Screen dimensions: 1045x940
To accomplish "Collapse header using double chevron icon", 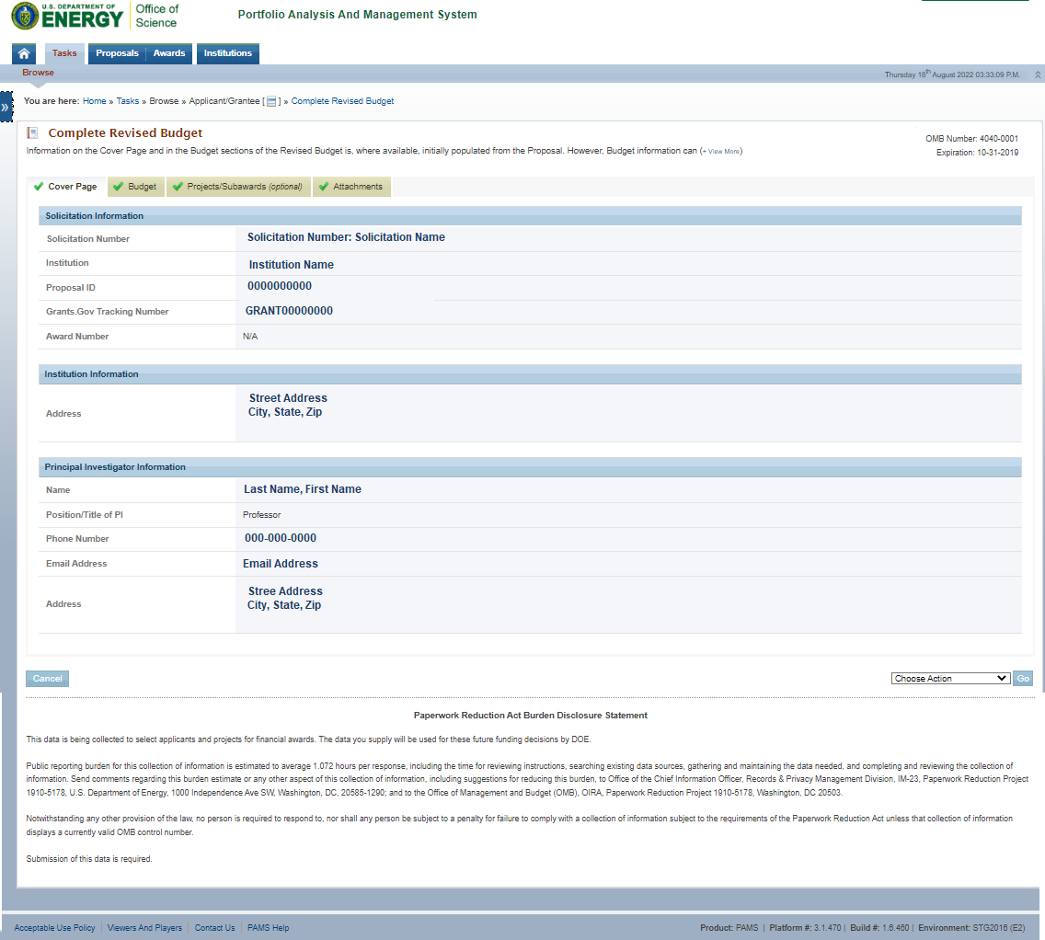I will click(x=1038, y=75).
